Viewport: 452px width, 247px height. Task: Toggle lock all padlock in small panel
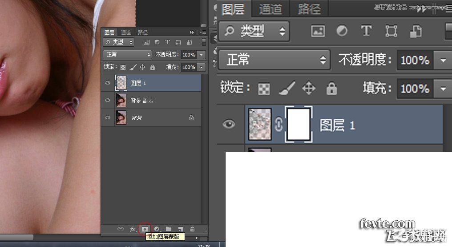pyautogui.click(x=153, y=67)
